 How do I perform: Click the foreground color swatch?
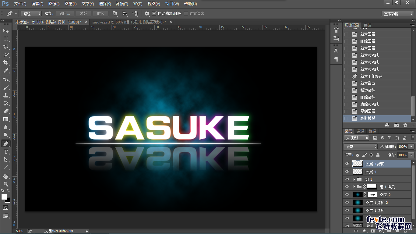[x=4, y=197]
